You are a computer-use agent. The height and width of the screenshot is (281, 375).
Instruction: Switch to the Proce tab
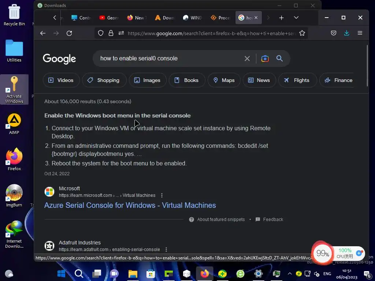coord(220,18)
